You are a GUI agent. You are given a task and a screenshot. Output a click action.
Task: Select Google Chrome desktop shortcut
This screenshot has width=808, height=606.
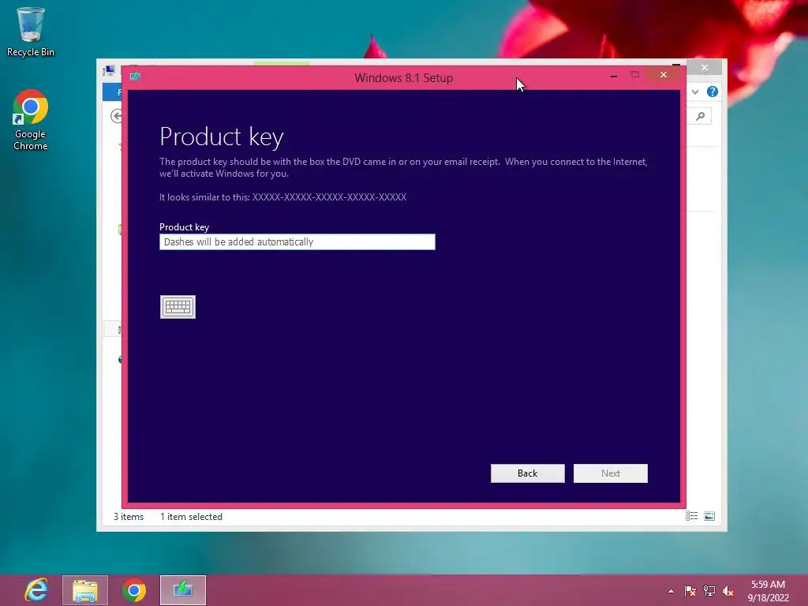point(31,121)
